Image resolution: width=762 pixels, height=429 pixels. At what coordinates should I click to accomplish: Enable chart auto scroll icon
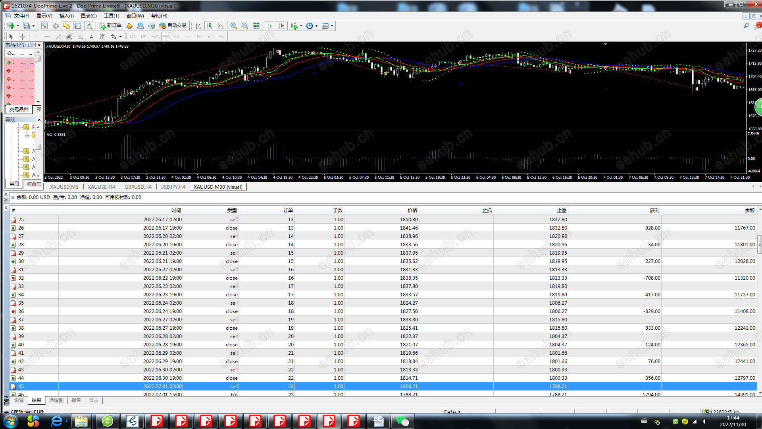[270, 26]
